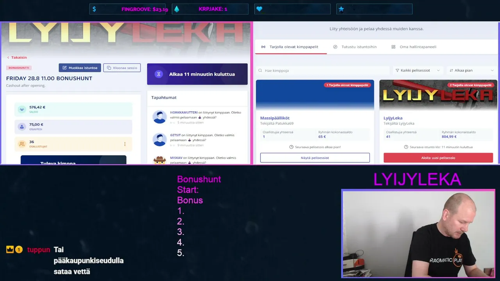
Task: Click the tuppun username in chat overlay
Action: [x=39, y=250]
